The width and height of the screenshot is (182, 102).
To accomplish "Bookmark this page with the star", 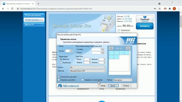I will [160, 9].
